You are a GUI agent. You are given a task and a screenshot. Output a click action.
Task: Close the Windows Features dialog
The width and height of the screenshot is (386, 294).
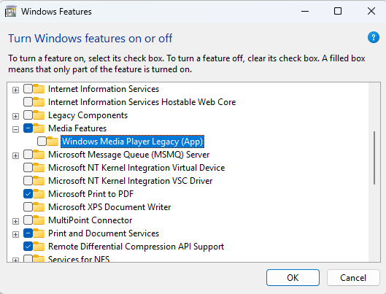click(371, 12)
